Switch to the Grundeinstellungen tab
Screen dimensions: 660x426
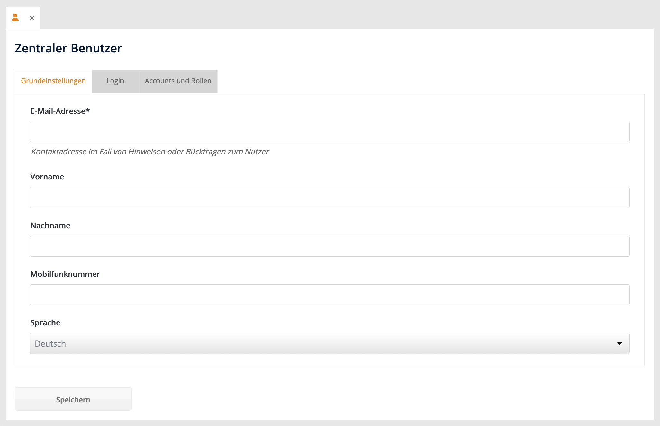[x=53, y=81]
